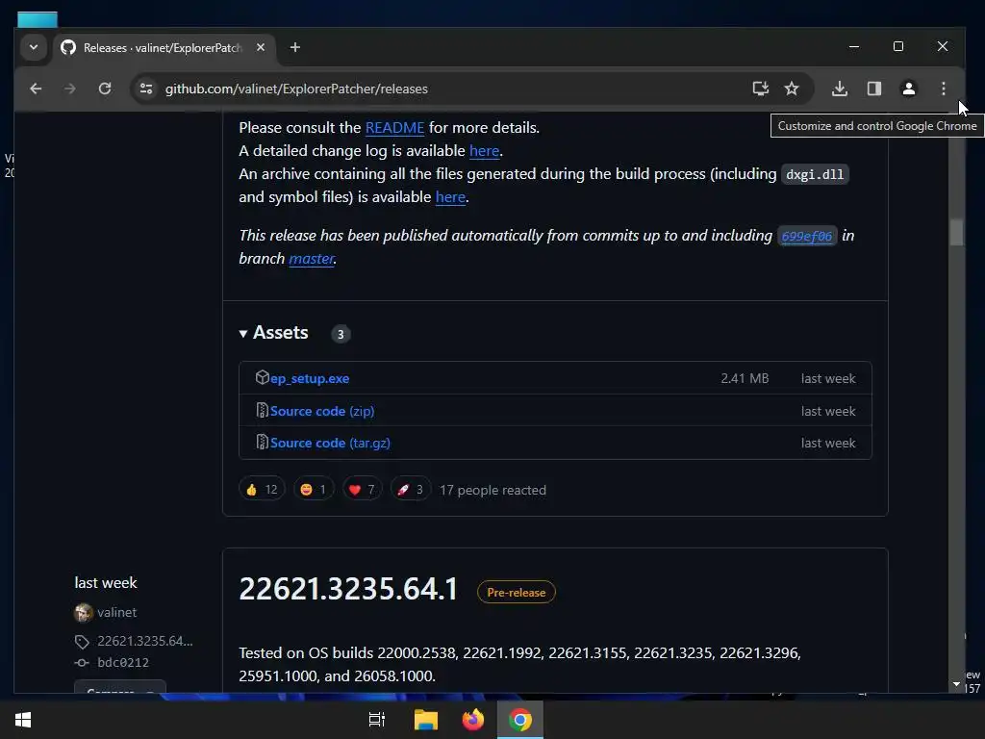This screenshot has width=985, height=739.
Task: Collapse the Assets section
Action: pyautogui.click(x=274, y=332)
